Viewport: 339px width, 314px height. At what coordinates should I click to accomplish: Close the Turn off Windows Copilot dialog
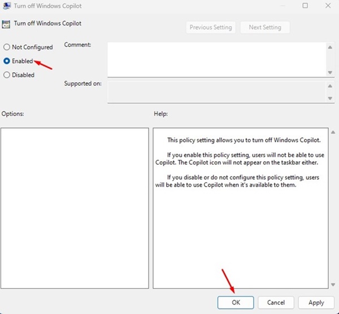point(328,6)
